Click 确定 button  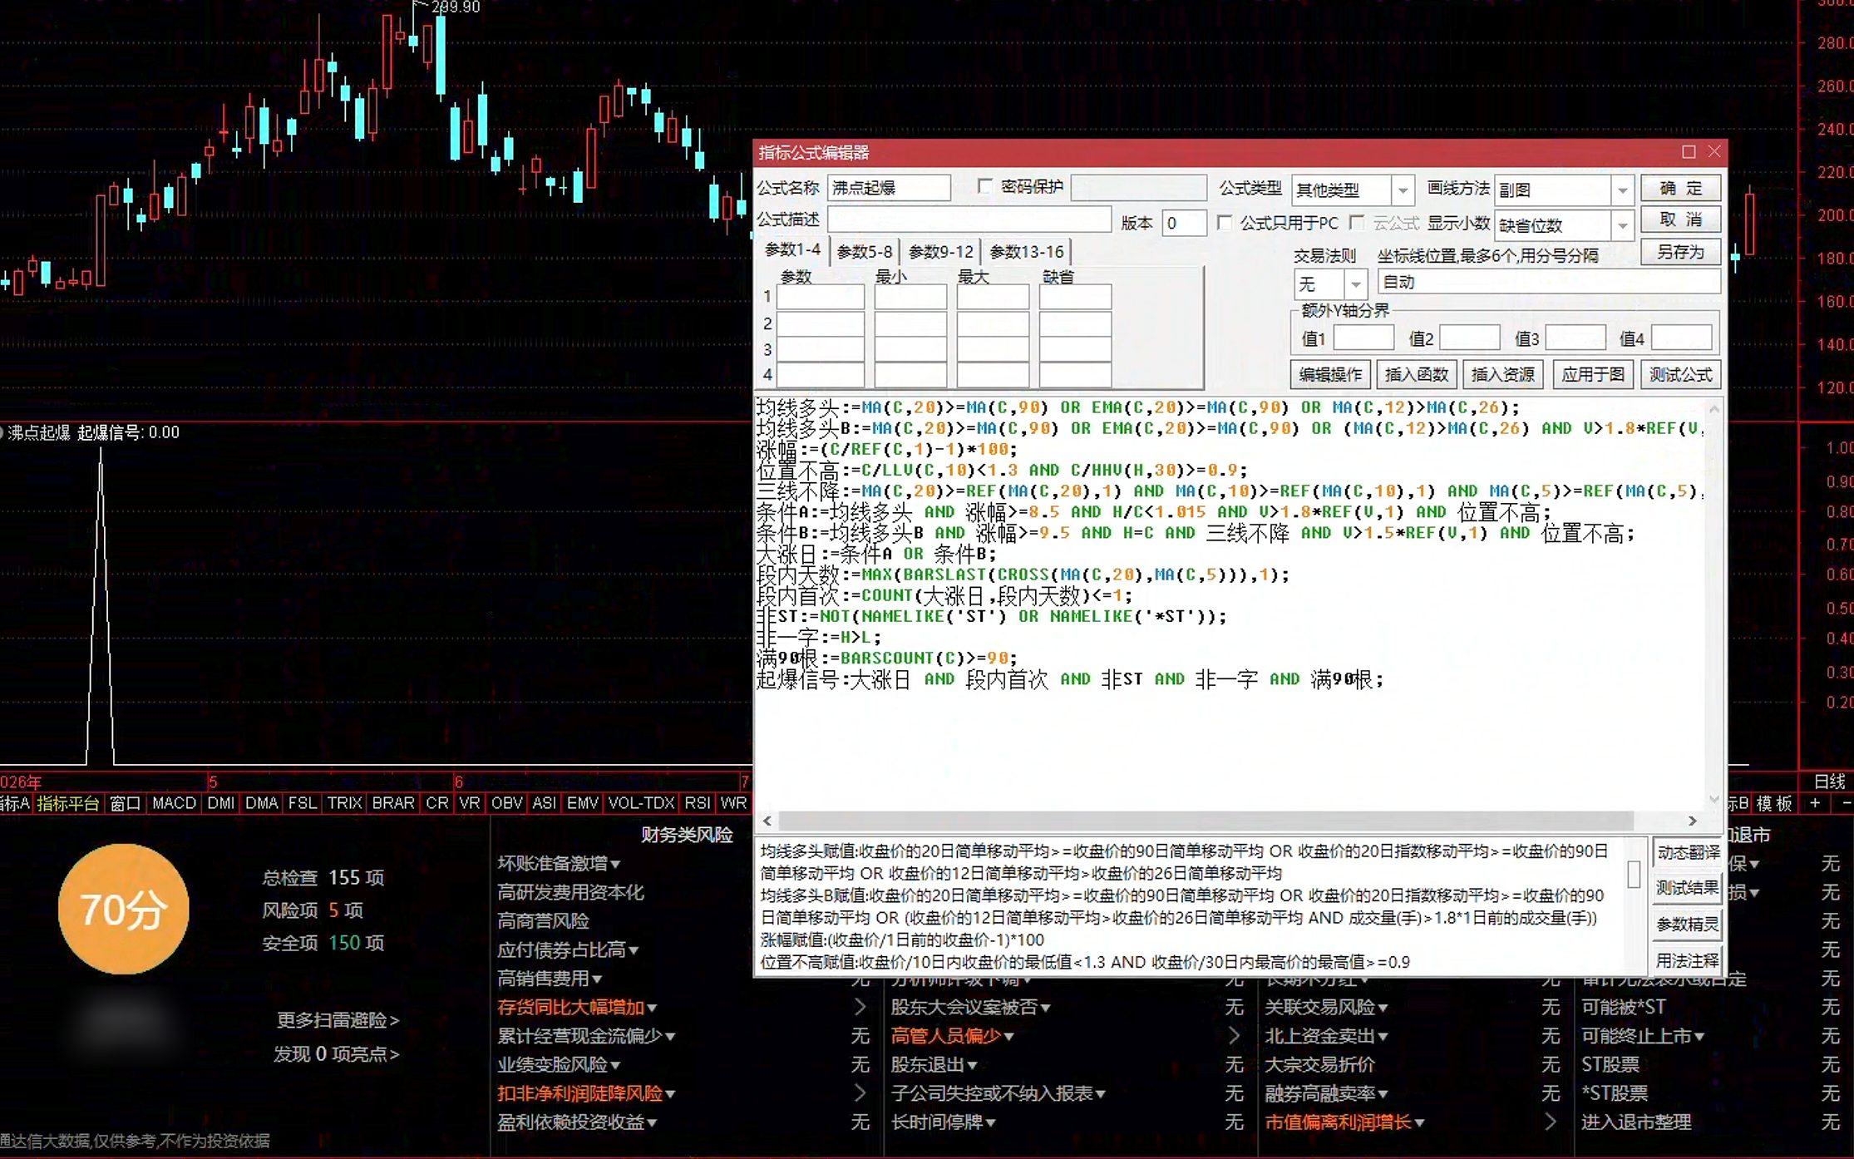[1680, 189]
